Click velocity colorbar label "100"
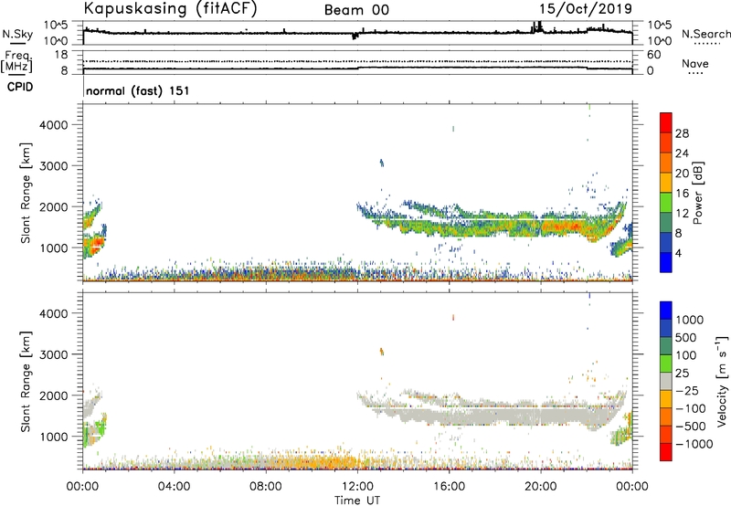The width and height of the screenshot is (731, 506). click(x=686, y=355)
